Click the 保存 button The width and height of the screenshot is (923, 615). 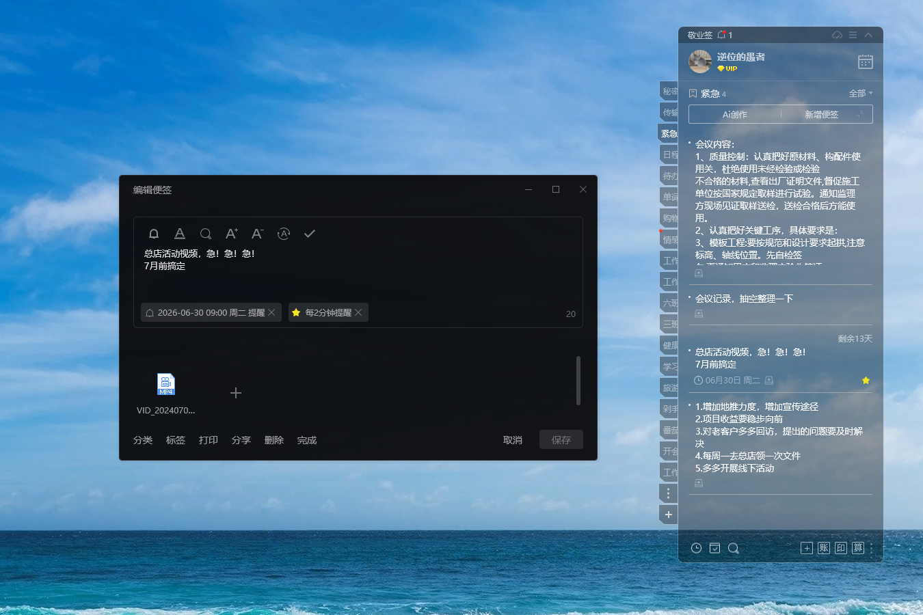pos(561,439)
